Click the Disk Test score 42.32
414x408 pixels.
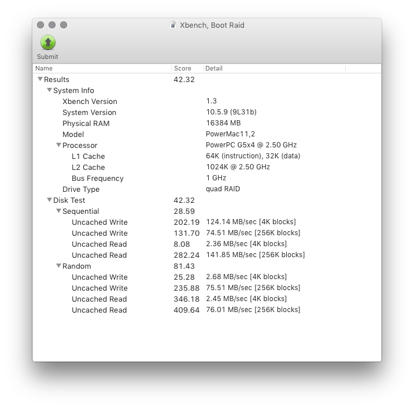pyautogui.click(x=184, y=201)
